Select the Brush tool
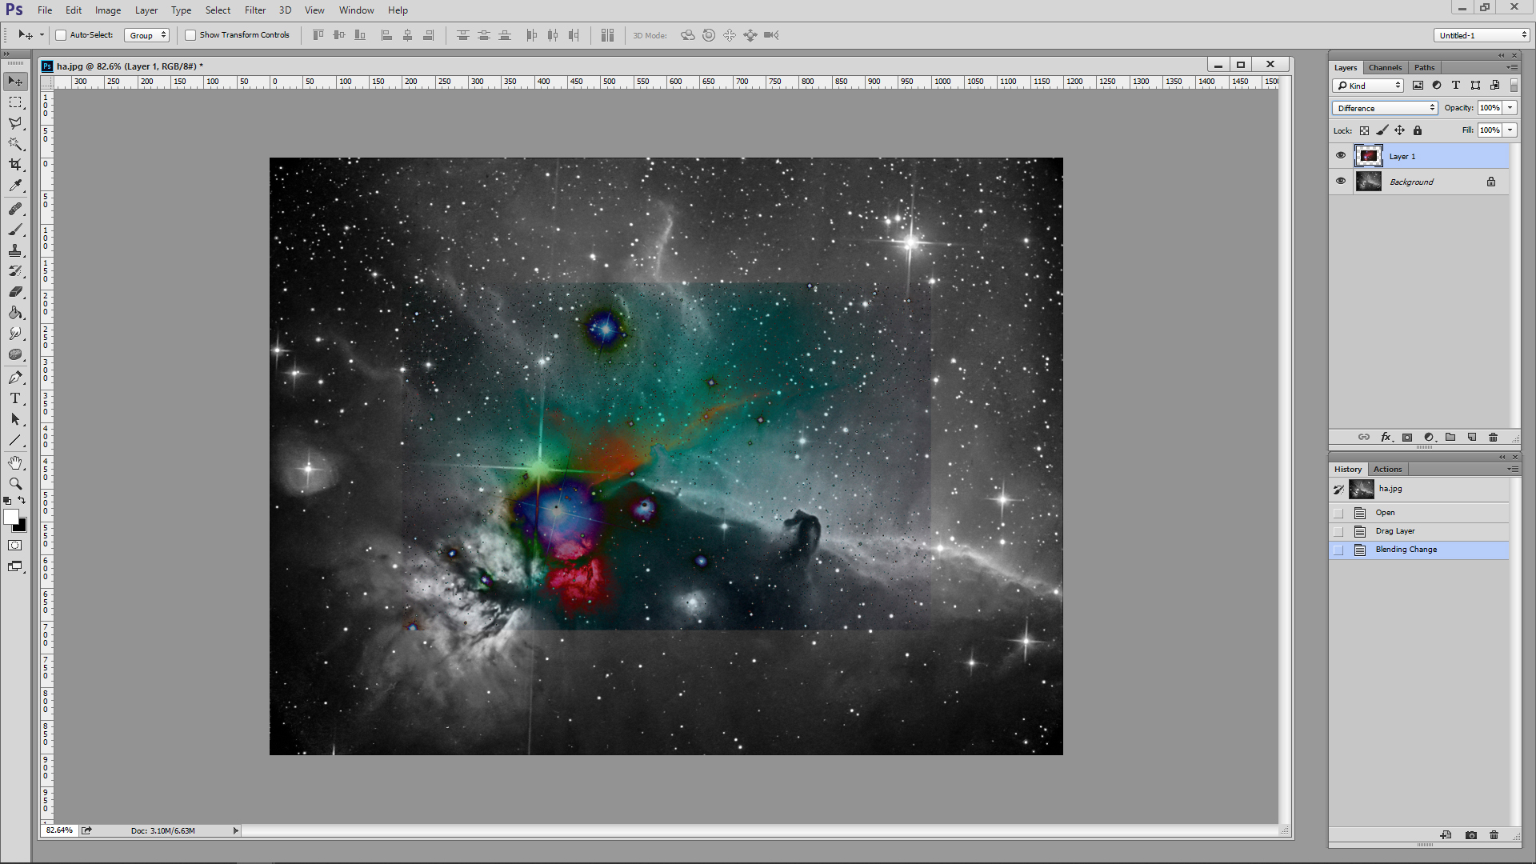This screenshot has width=1536, height=864. 15,230
